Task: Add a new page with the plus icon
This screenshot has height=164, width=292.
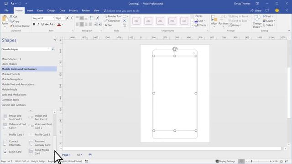Action: pos(90,155)
